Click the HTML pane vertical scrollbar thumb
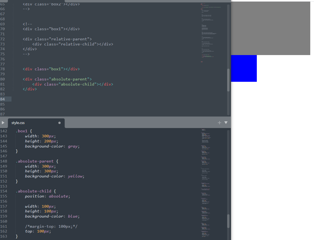This screenshot has height=240, width=314. pyautogui.click(x=228, y=80)
